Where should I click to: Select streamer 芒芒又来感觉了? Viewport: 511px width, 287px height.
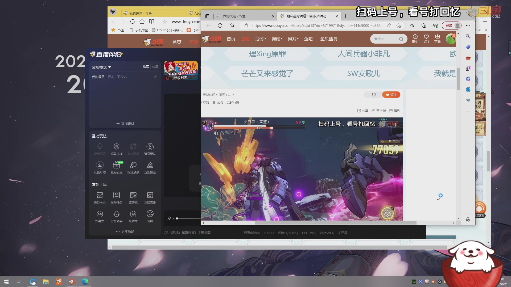pyautogui.click(x=267, y=73)
